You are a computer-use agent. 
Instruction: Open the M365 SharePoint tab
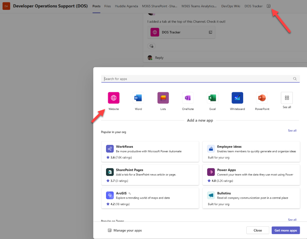coord(159,6)
